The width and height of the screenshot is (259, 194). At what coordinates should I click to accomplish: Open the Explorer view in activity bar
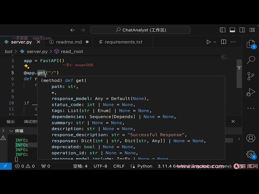[251, 44]
